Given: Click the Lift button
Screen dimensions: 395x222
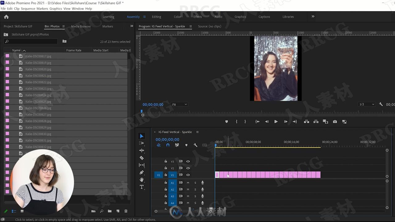Looking at the screenshot, I should (306, 121).
